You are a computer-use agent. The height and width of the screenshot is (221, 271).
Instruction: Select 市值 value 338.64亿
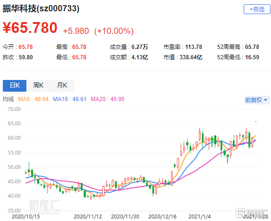[x=191, y=57]
